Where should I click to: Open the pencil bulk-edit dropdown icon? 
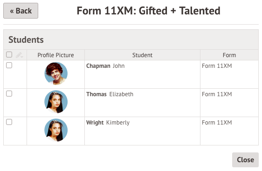(20, 55)
